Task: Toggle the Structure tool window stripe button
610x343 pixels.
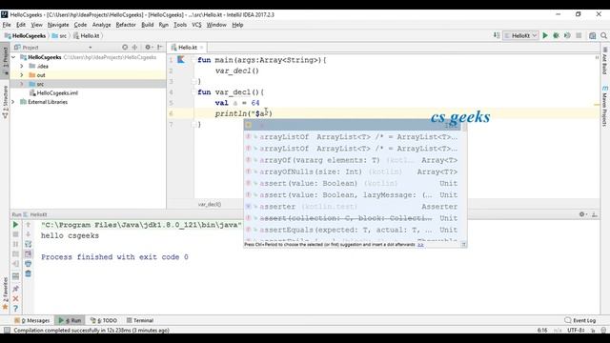Action: (5, 102)
